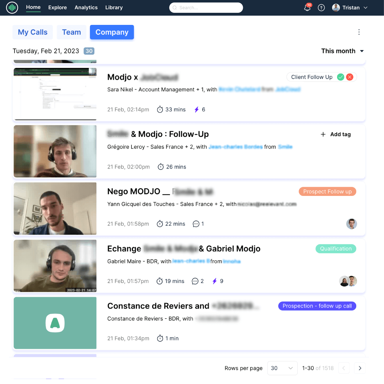Open the three-dot options menu
The height and width of the screenshot is (384, 384).
click(359, 32)
